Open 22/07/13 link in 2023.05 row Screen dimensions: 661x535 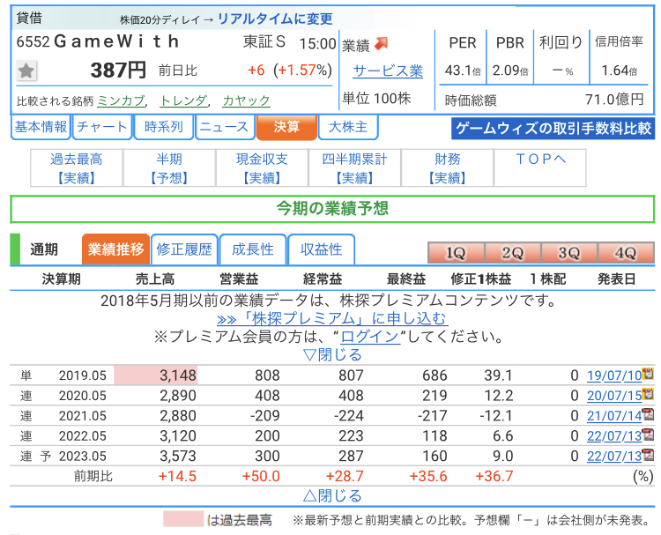pos(614,457)
